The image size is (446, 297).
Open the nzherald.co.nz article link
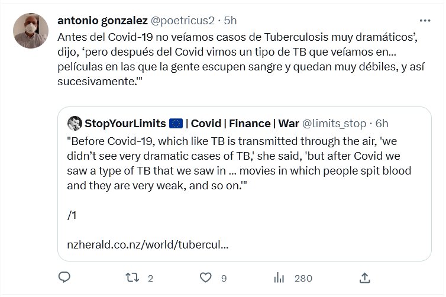(148, 244)
